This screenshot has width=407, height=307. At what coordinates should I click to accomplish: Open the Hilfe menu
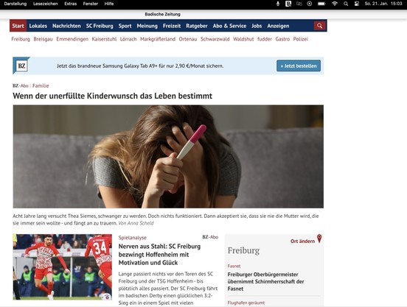109,4
